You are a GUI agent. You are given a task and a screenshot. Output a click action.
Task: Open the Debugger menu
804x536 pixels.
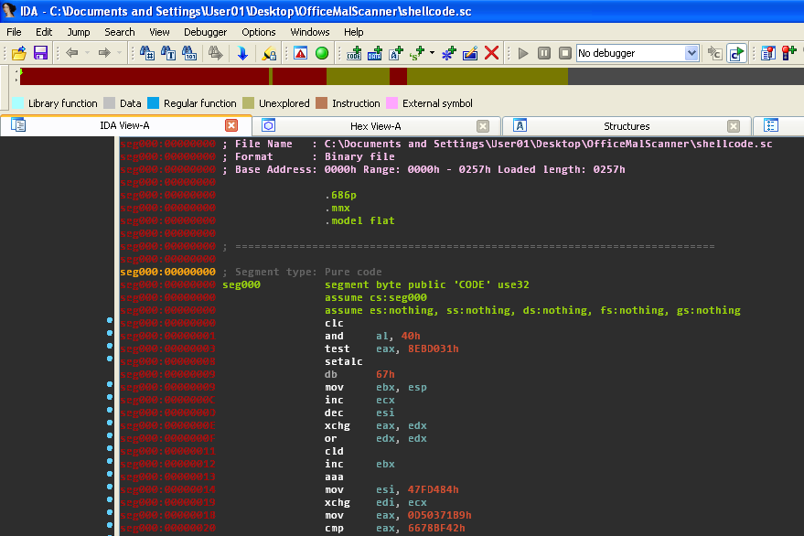coord(205,32)
